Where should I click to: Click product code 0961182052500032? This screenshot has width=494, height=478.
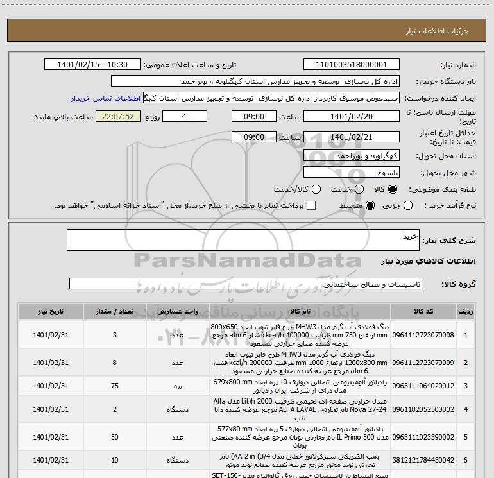(423, 409)
